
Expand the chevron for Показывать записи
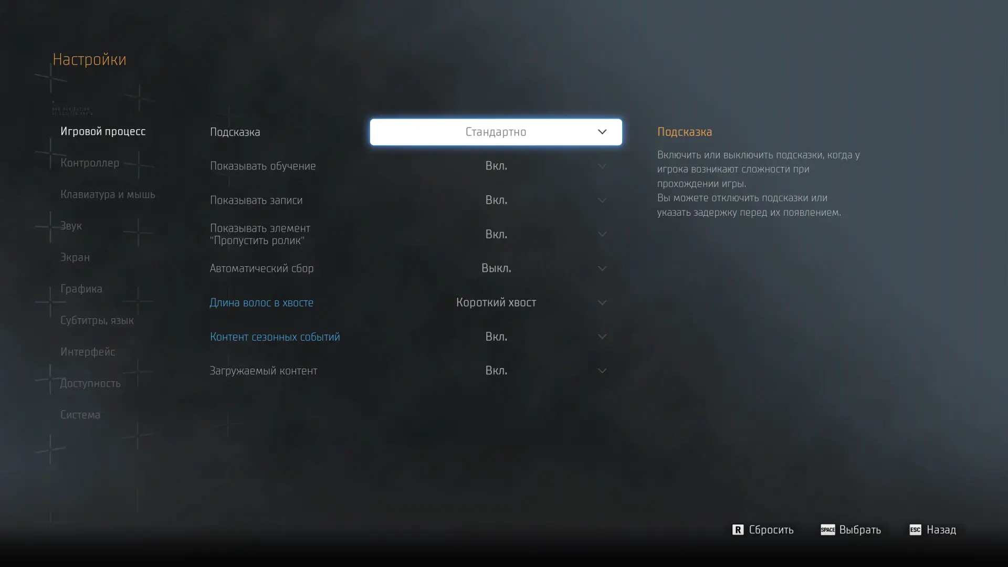point(602,200)
